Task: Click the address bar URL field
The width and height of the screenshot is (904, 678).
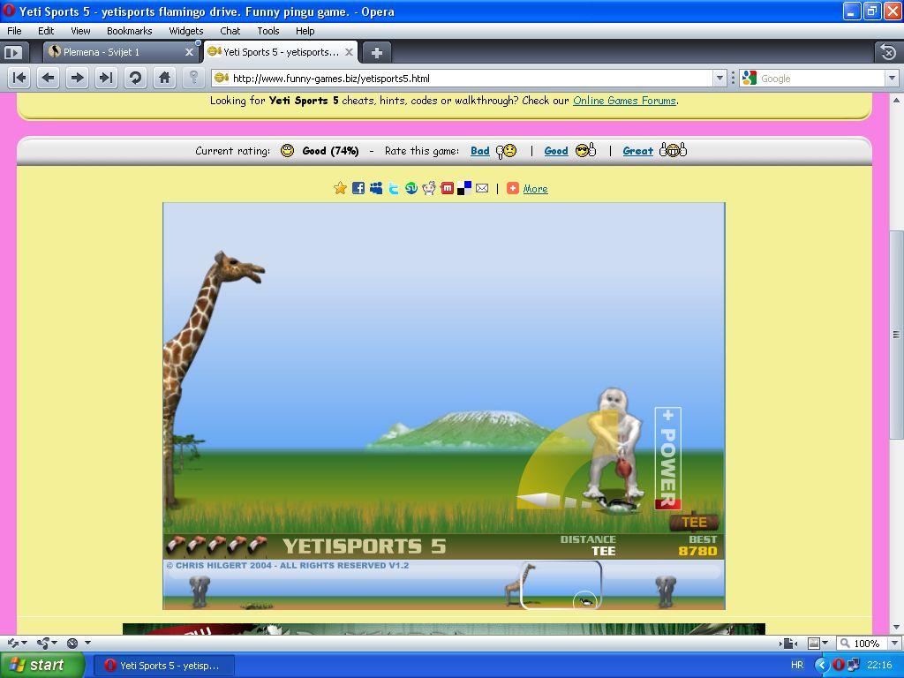Action: [463, 78]
